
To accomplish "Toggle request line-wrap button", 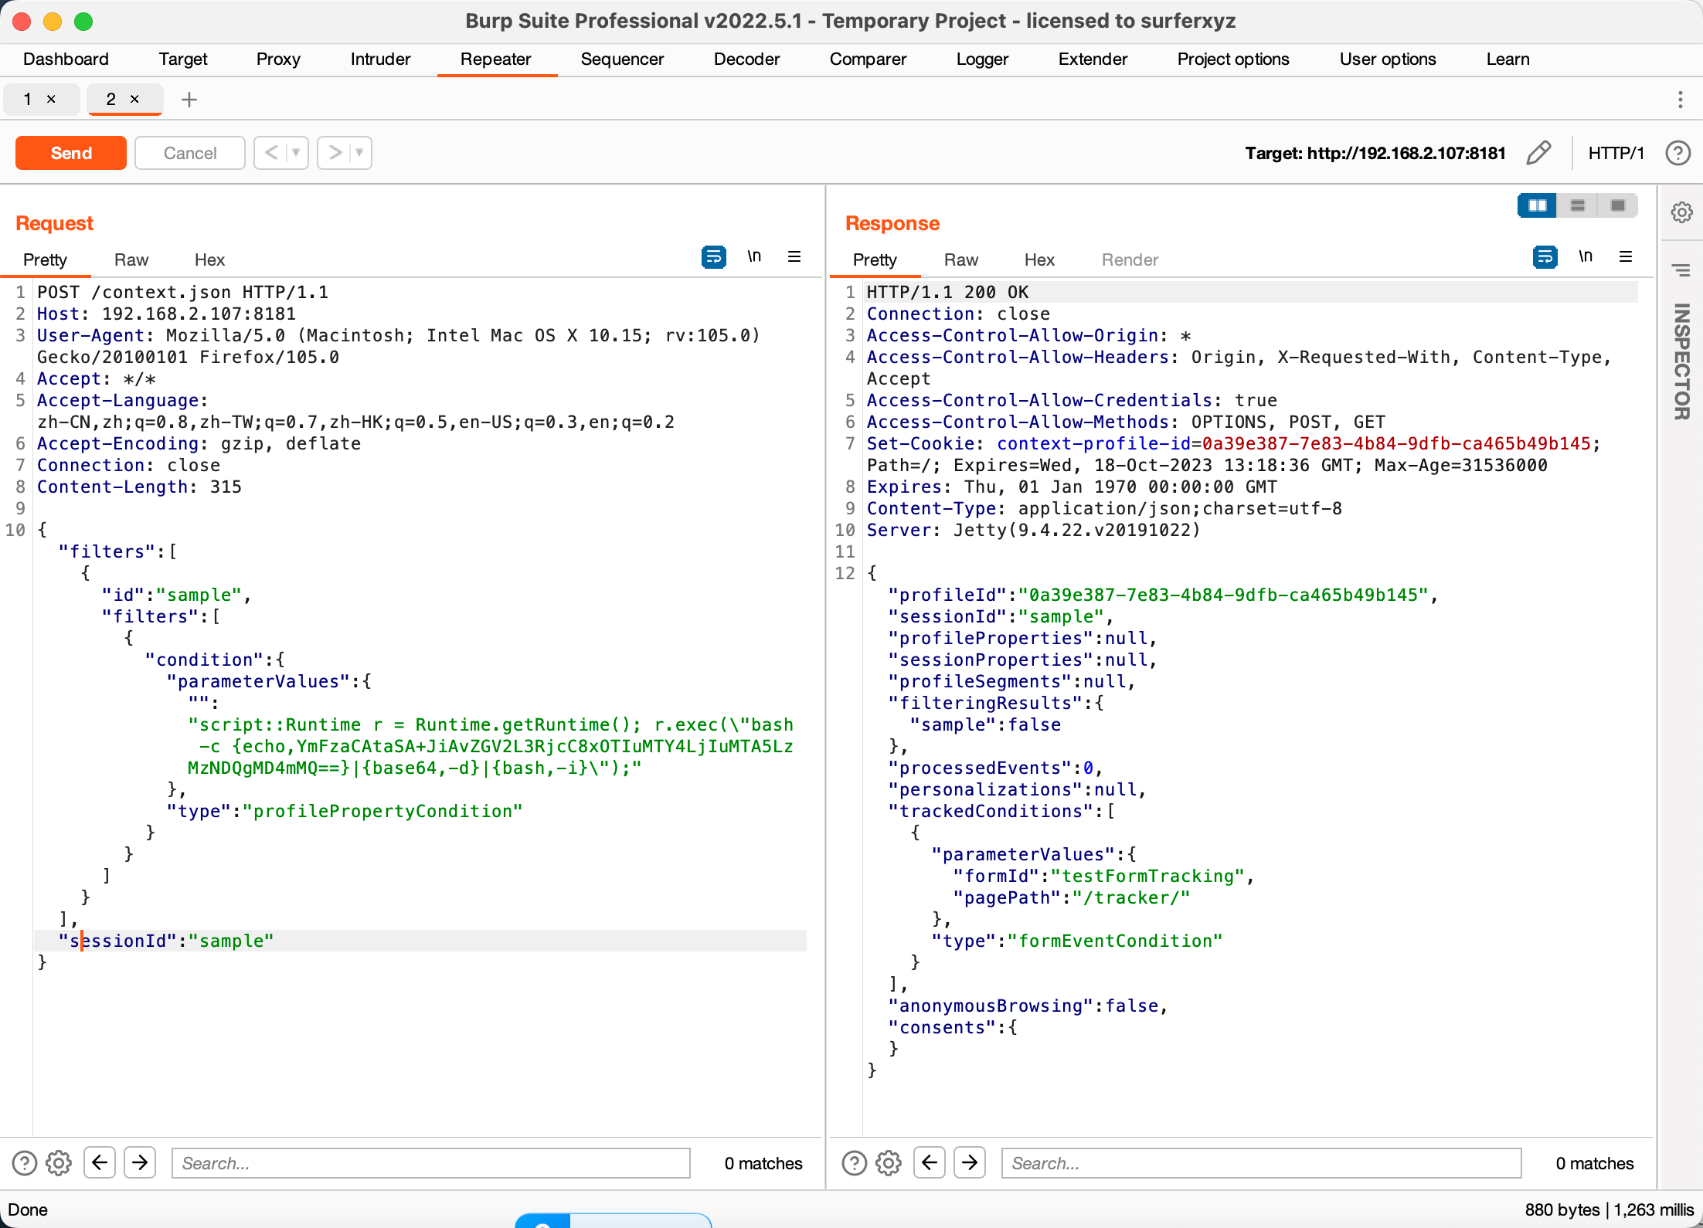I will coord(713,257).
